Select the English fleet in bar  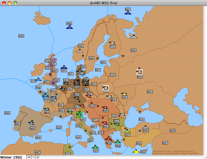coord(128,13)
